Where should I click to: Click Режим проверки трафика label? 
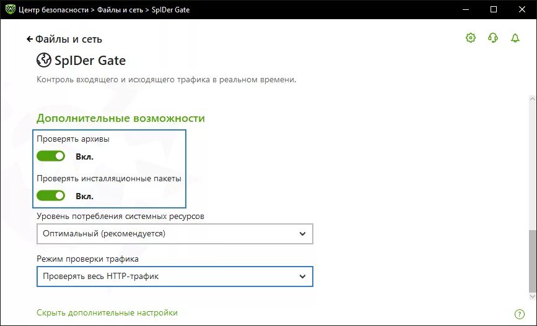(x=87, y=259)
